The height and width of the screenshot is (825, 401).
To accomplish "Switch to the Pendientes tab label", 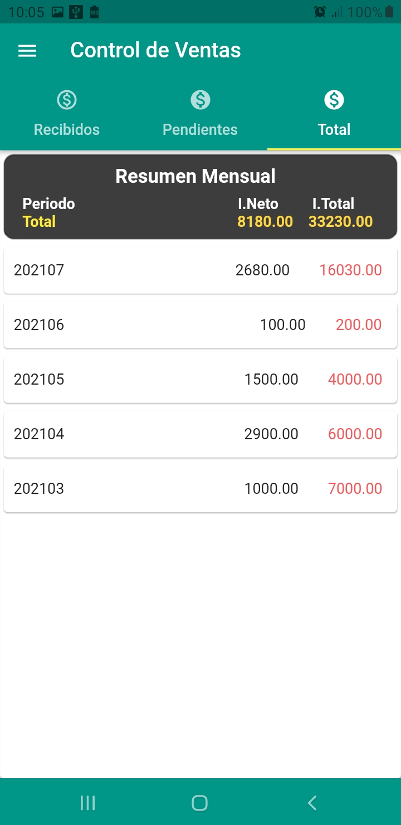I will click(x=200, y=130).
